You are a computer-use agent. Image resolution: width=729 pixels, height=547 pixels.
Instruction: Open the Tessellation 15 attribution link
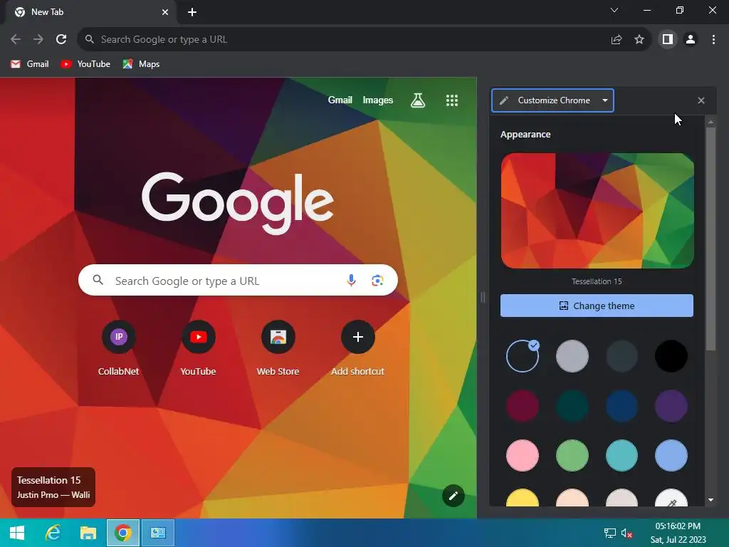tap(53, 487)
